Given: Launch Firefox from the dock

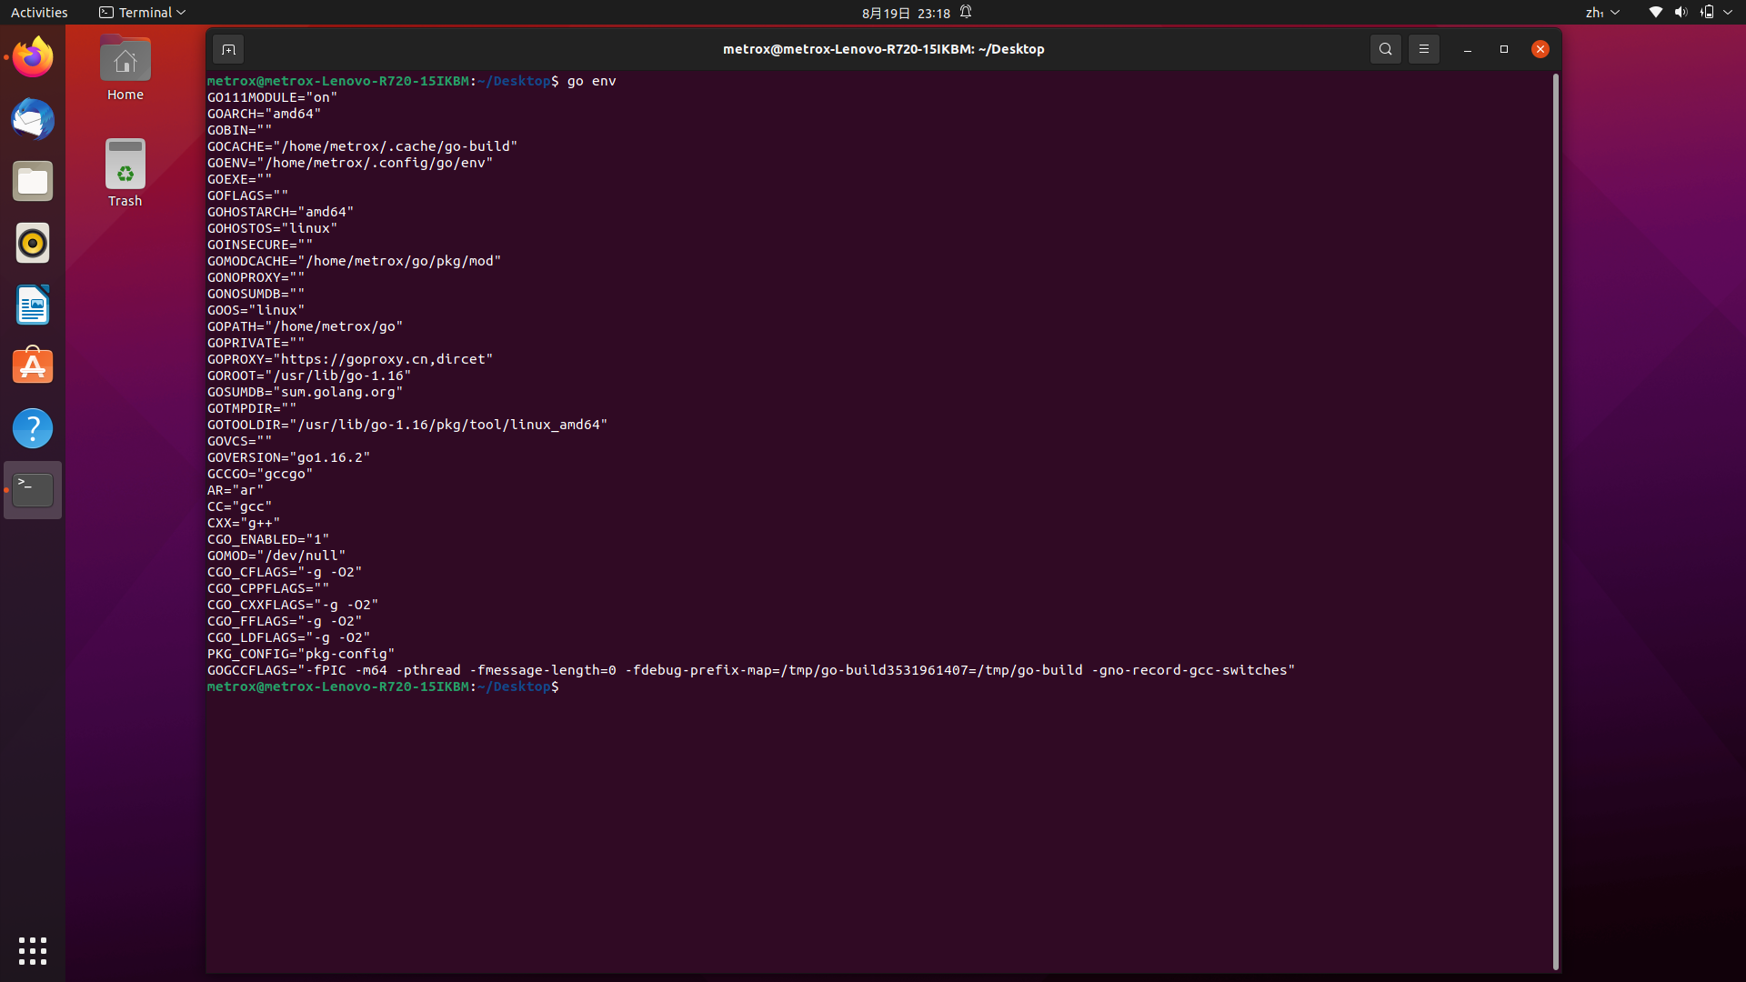Looking at the screenshot, I should click(x=33, y=58).
